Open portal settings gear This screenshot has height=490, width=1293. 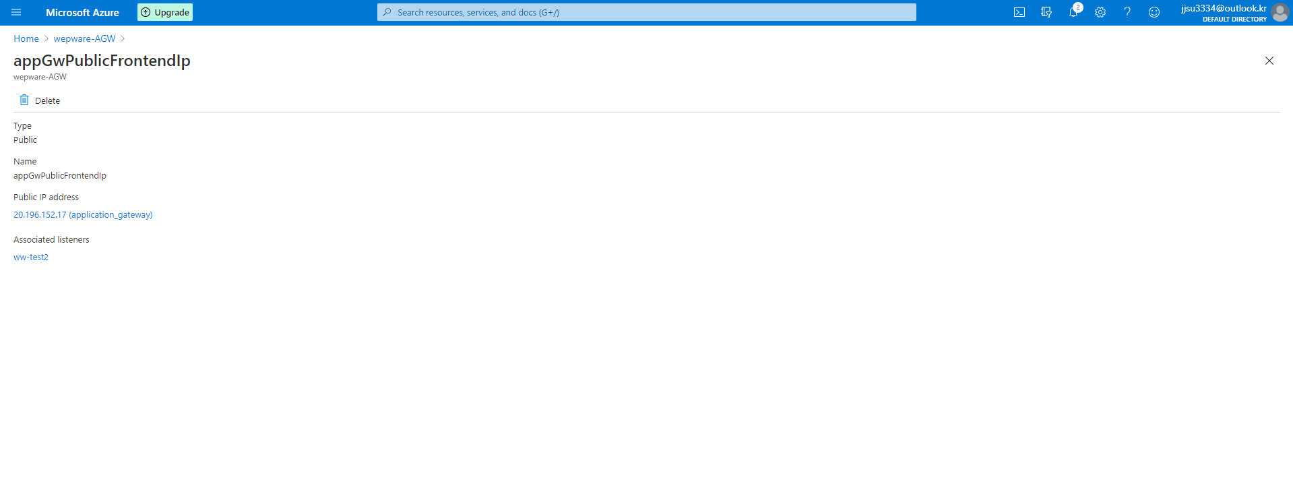click(x=1100, y=12)
